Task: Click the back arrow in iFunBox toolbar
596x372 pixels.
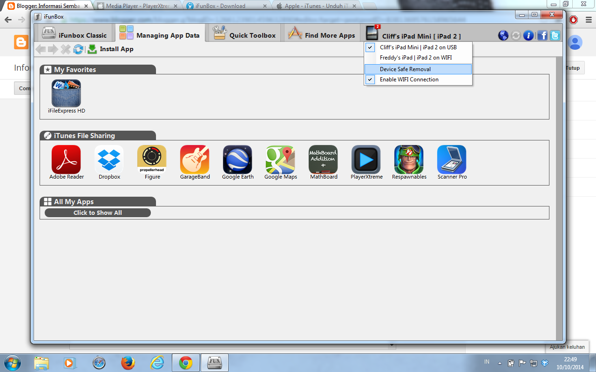Action: [x=41, y=49]
